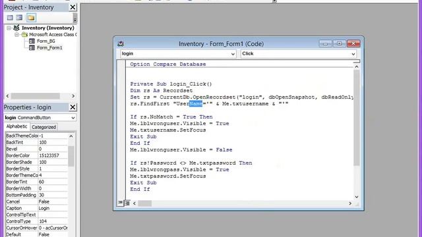Click the Me.txtpassword.SetFocus line
This screenshot has width=422, height=237.
168,176
